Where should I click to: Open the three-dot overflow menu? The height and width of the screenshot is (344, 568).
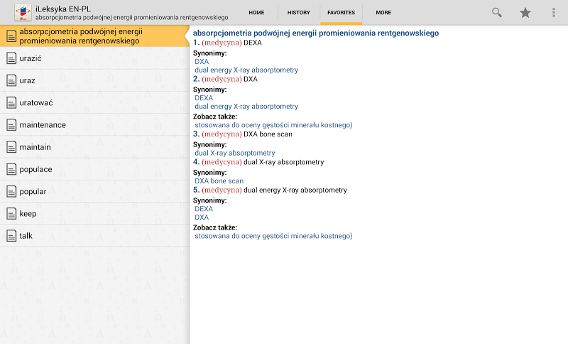coord(554,13)
